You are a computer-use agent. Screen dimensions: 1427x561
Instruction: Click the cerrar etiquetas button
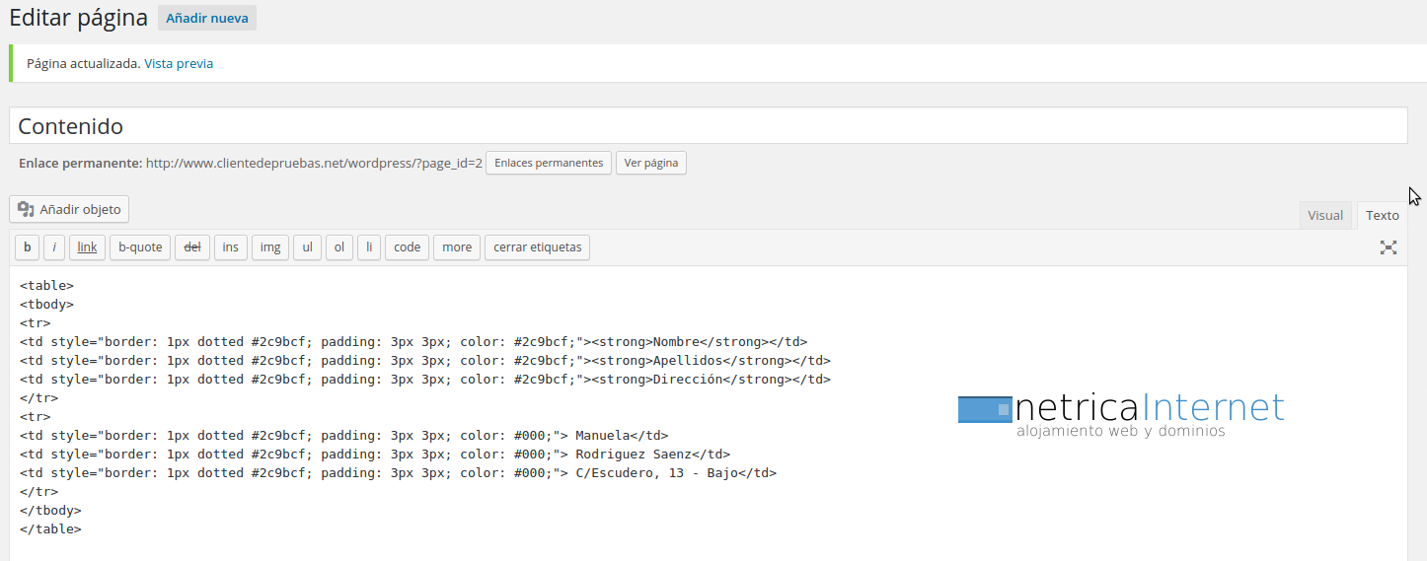tap(537, 247)
